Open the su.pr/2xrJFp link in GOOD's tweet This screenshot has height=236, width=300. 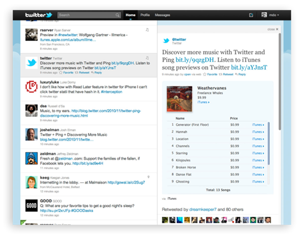point(55,210)
